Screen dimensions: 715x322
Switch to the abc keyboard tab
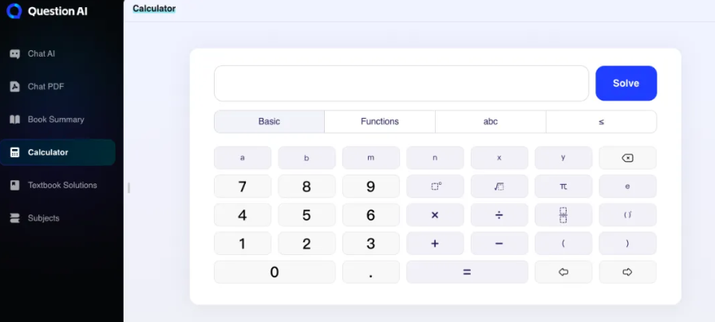tap(490, 122)
